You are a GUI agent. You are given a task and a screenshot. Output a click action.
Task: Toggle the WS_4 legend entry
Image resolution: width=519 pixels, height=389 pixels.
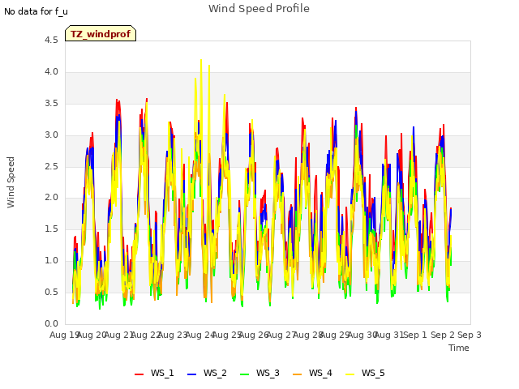pos(312,373)
